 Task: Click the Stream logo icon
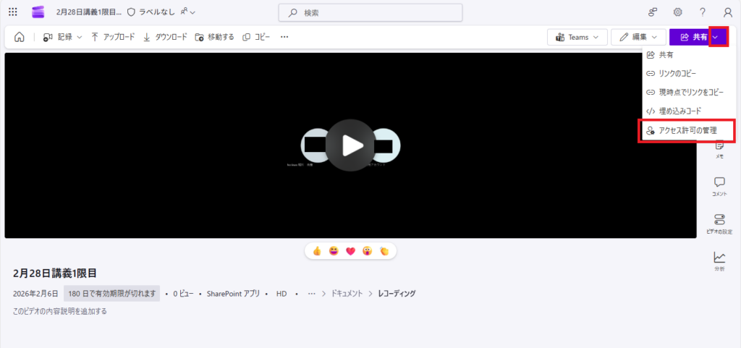point(38,12)
